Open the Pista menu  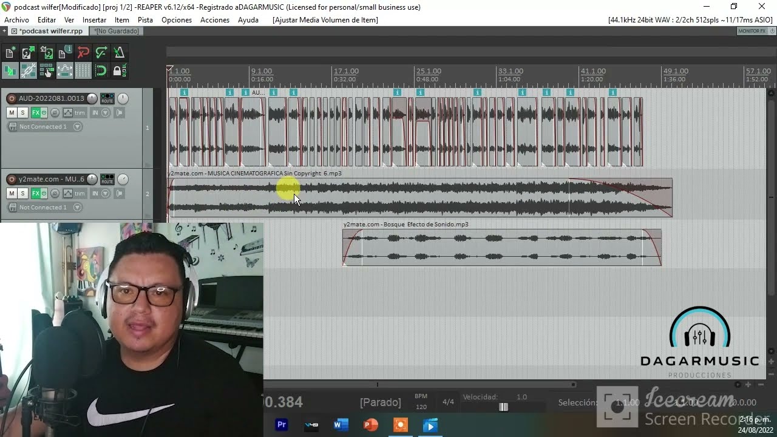(x=145, y=20)
